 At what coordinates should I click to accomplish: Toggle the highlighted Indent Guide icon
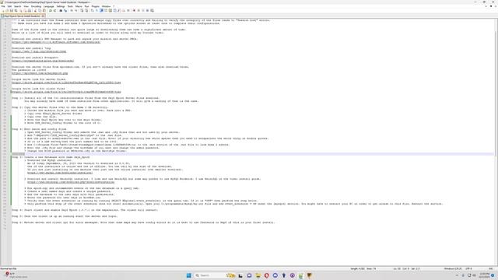101,10
